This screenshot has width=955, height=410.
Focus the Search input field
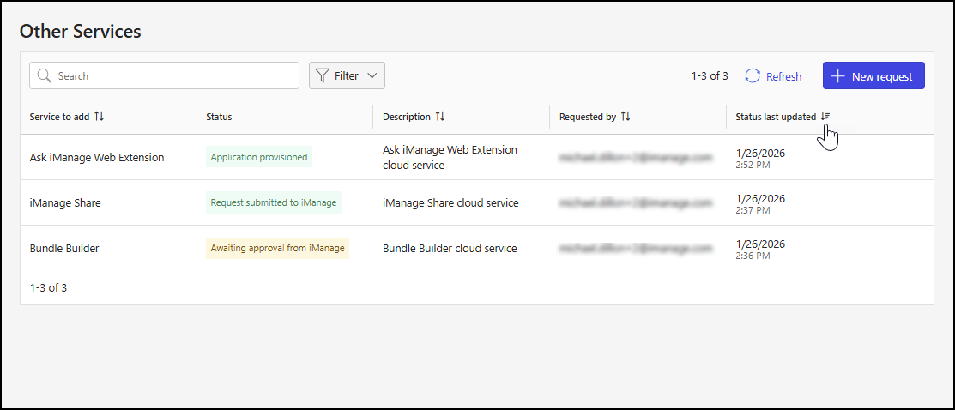(x=165, y=76)
